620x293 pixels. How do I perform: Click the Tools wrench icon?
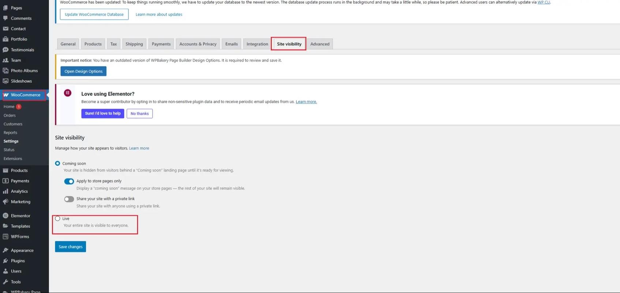pyautogui.click(x=5, y=282)
